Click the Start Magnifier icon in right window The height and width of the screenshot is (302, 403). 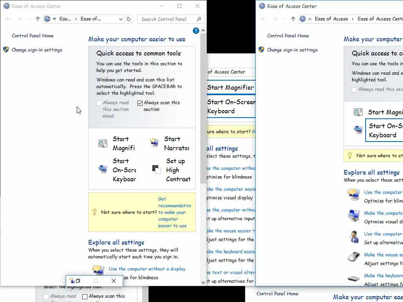pos(358,112)
